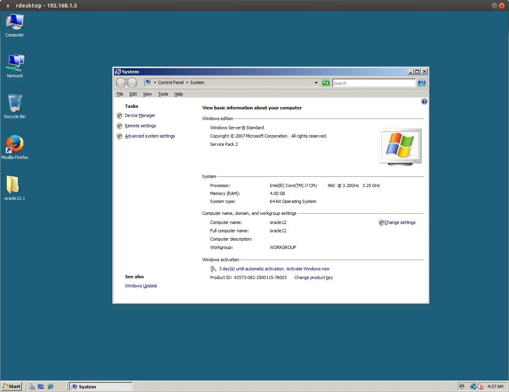Open the address bar history dropdown

tap(316, 82)
